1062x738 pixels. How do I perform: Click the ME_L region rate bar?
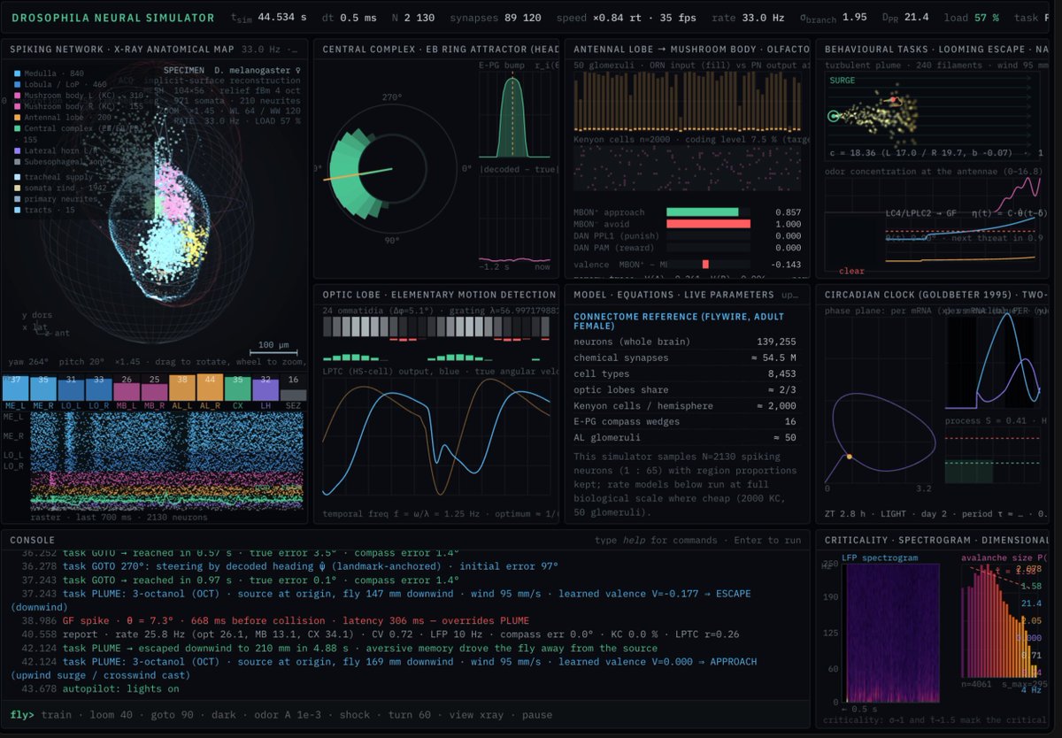click(15, 388)
